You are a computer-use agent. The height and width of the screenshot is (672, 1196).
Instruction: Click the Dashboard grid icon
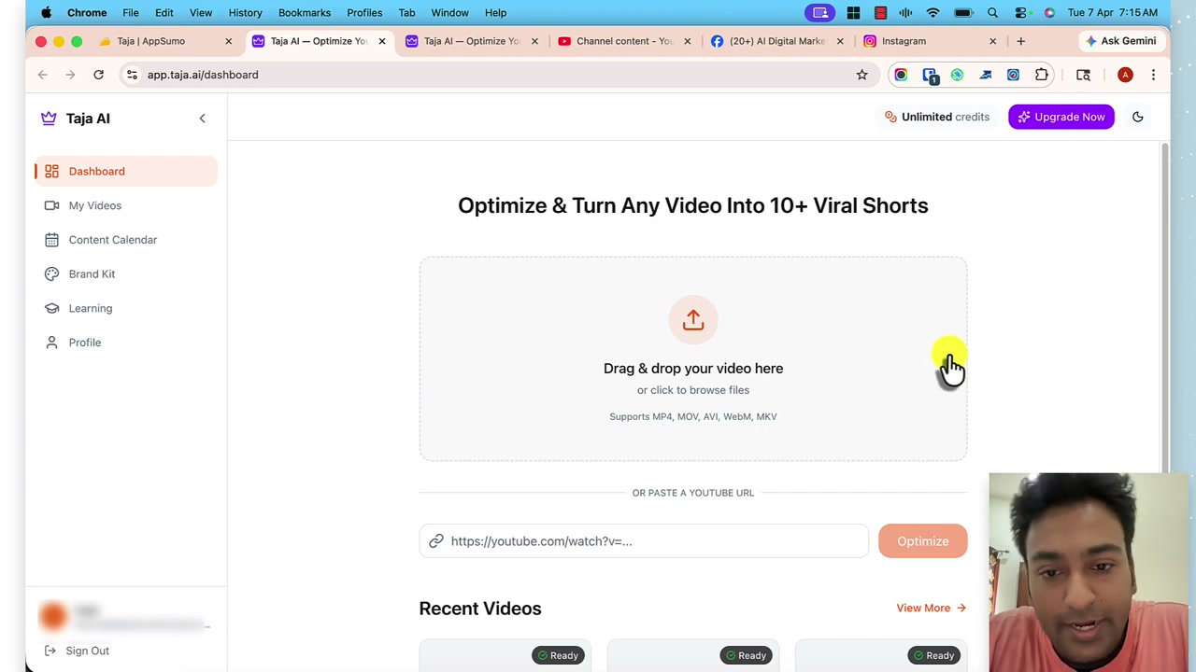pyautogui.click(x=51, y=171)
